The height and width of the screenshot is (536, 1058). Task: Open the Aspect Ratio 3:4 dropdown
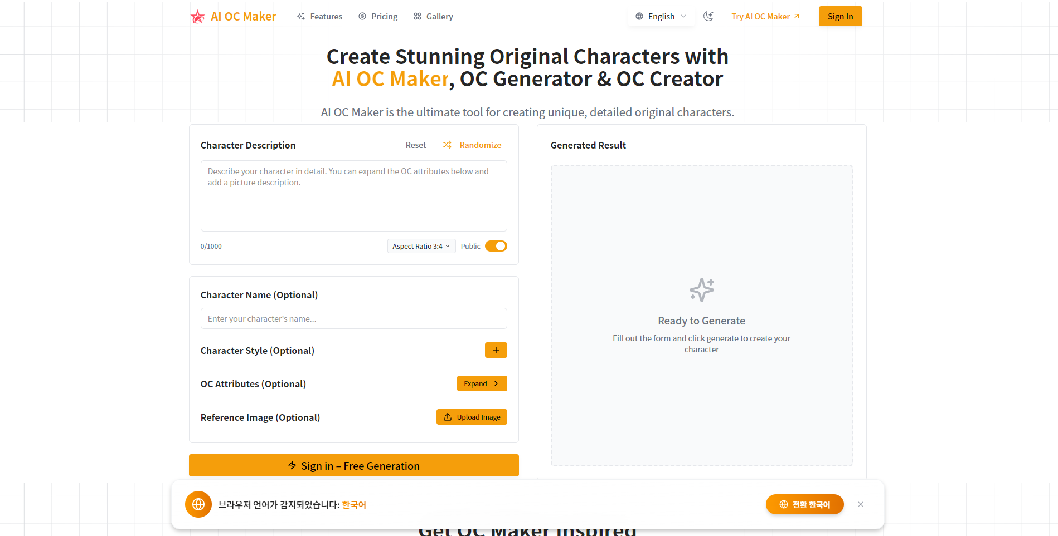point(421,246)
